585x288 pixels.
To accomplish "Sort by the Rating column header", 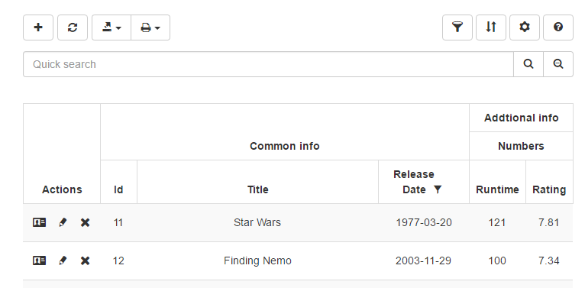I will pos(549,189).
